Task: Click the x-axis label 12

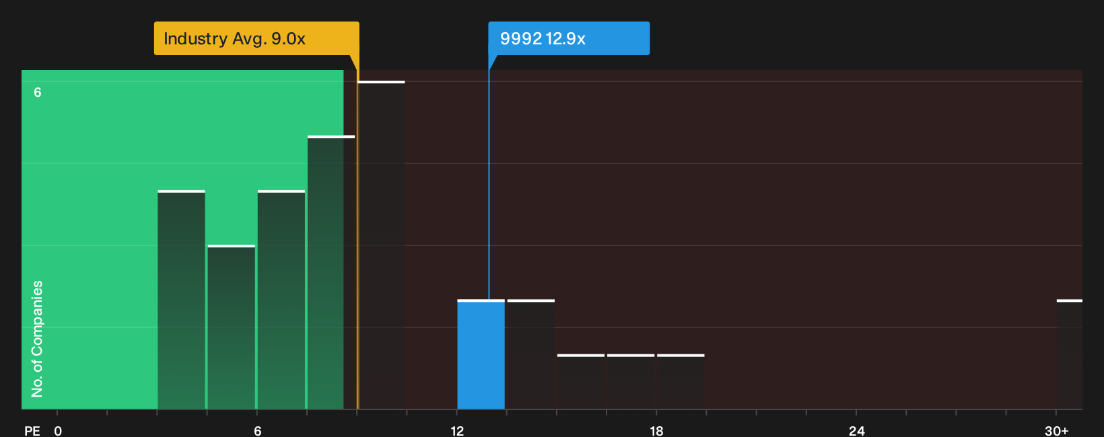Action: pyautogui.click(x=457, y=430)
